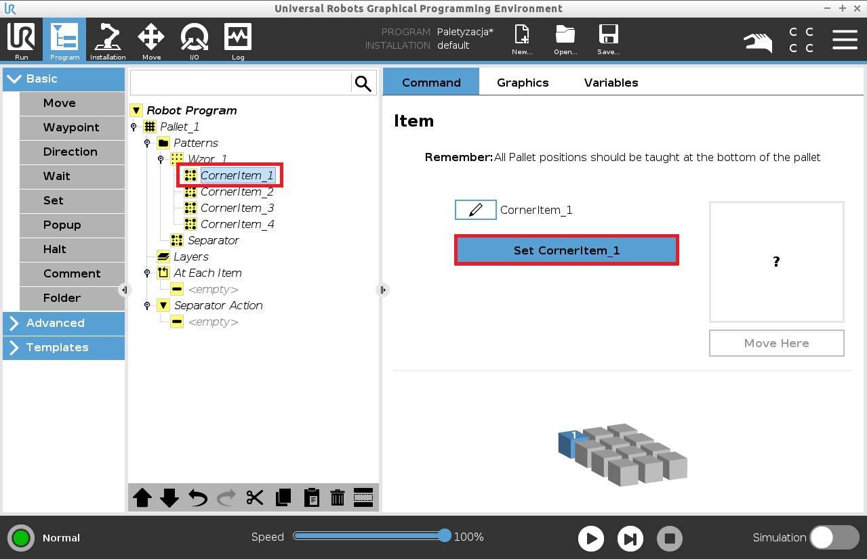This screenshot has width=867, height=559.
Task: Collapse the Patterns folder node
Action: [x=147, y=143]
